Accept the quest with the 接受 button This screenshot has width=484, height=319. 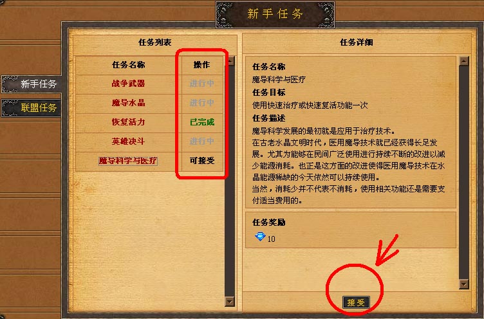tap(356, 302)
